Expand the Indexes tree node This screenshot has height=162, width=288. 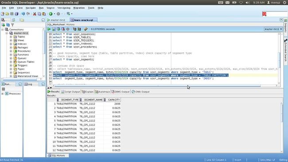click(x=11, y=44)
